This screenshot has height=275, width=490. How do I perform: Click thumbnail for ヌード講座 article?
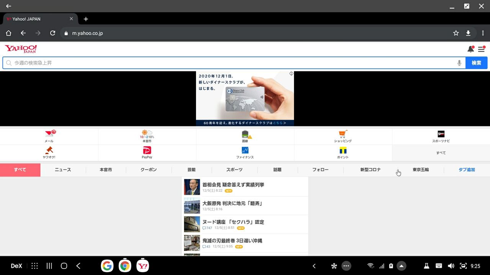(192, 225)
